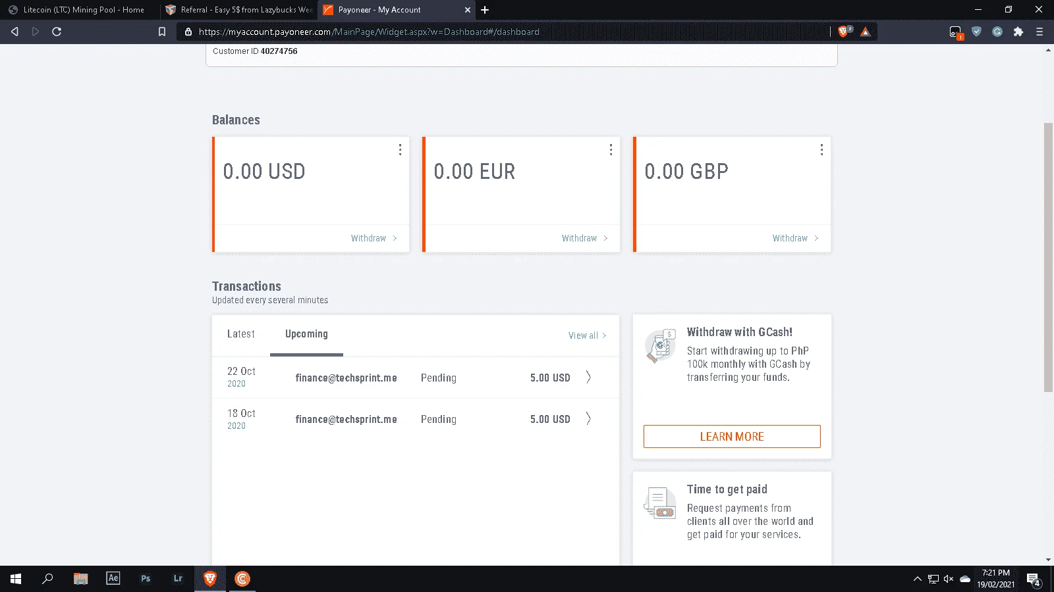Click the GCash withdrawal promo icon
Image resolution: width=1054 pixels, height=592 pixels.
click(x=661, y=345)
